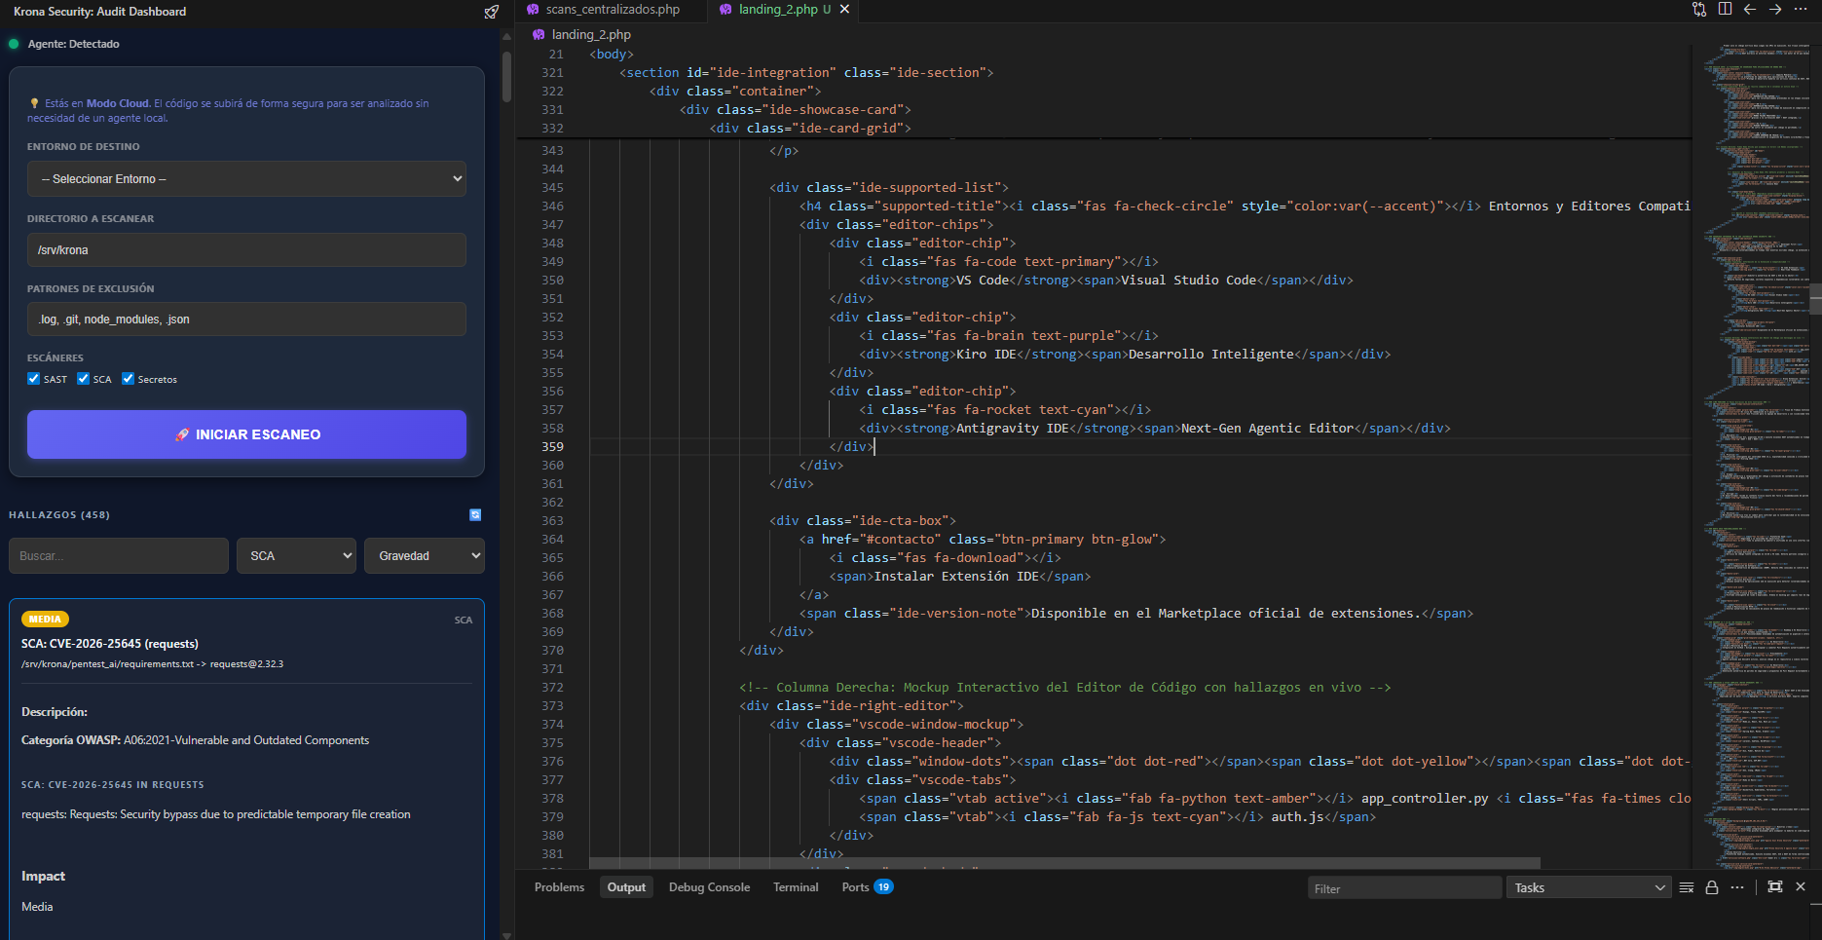The width and height of the screenshot is (1822, 940).
Task: Click the Antigravity IDE code line
Action: tap(1155, 428)
